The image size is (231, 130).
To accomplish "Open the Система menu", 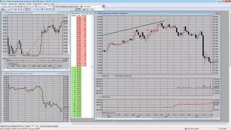I will [4, 4].
